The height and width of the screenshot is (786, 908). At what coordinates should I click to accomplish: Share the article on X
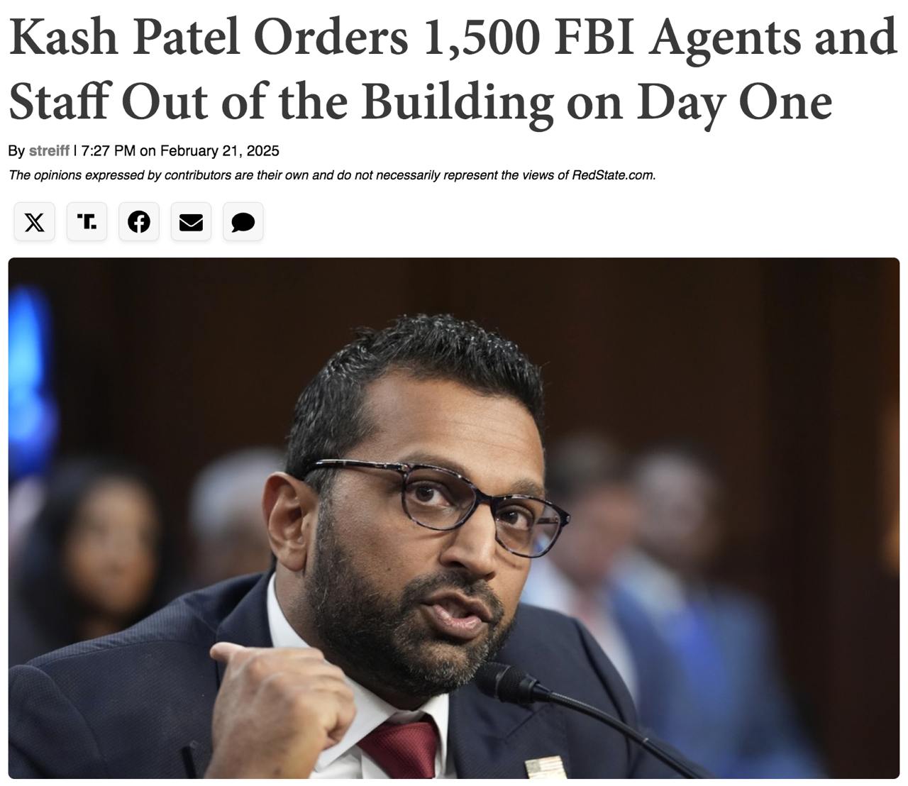pyautogui.click(x=34, y=222)
